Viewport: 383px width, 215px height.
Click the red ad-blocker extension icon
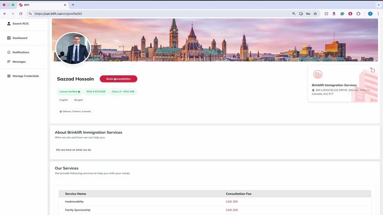click(350, 14)
